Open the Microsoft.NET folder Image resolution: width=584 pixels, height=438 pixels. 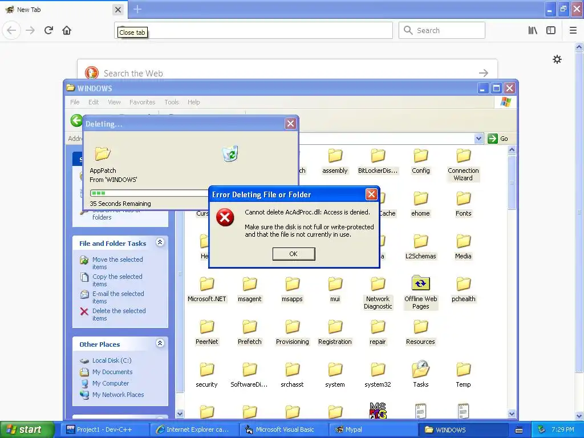pos(206,290)
